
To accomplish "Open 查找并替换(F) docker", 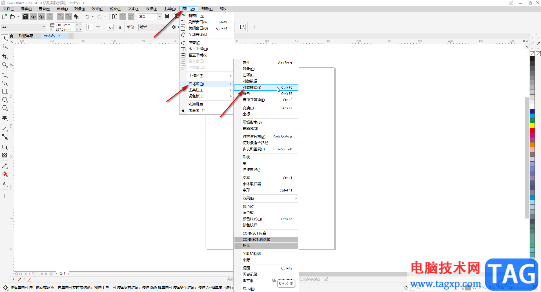I will [266, 100].
